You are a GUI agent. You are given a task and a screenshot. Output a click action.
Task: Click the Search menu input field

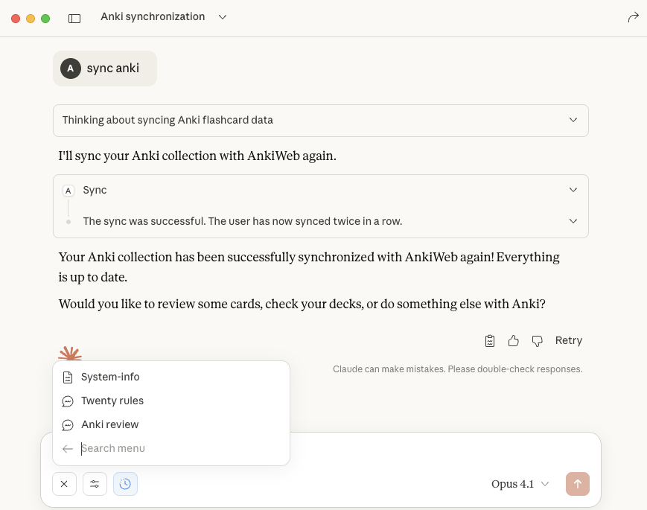179,449
